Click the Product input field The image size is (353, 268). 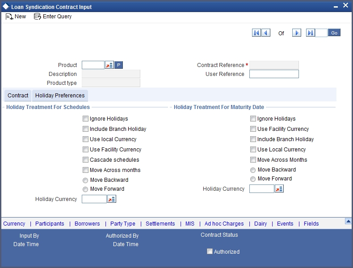(x=93, y=65)
